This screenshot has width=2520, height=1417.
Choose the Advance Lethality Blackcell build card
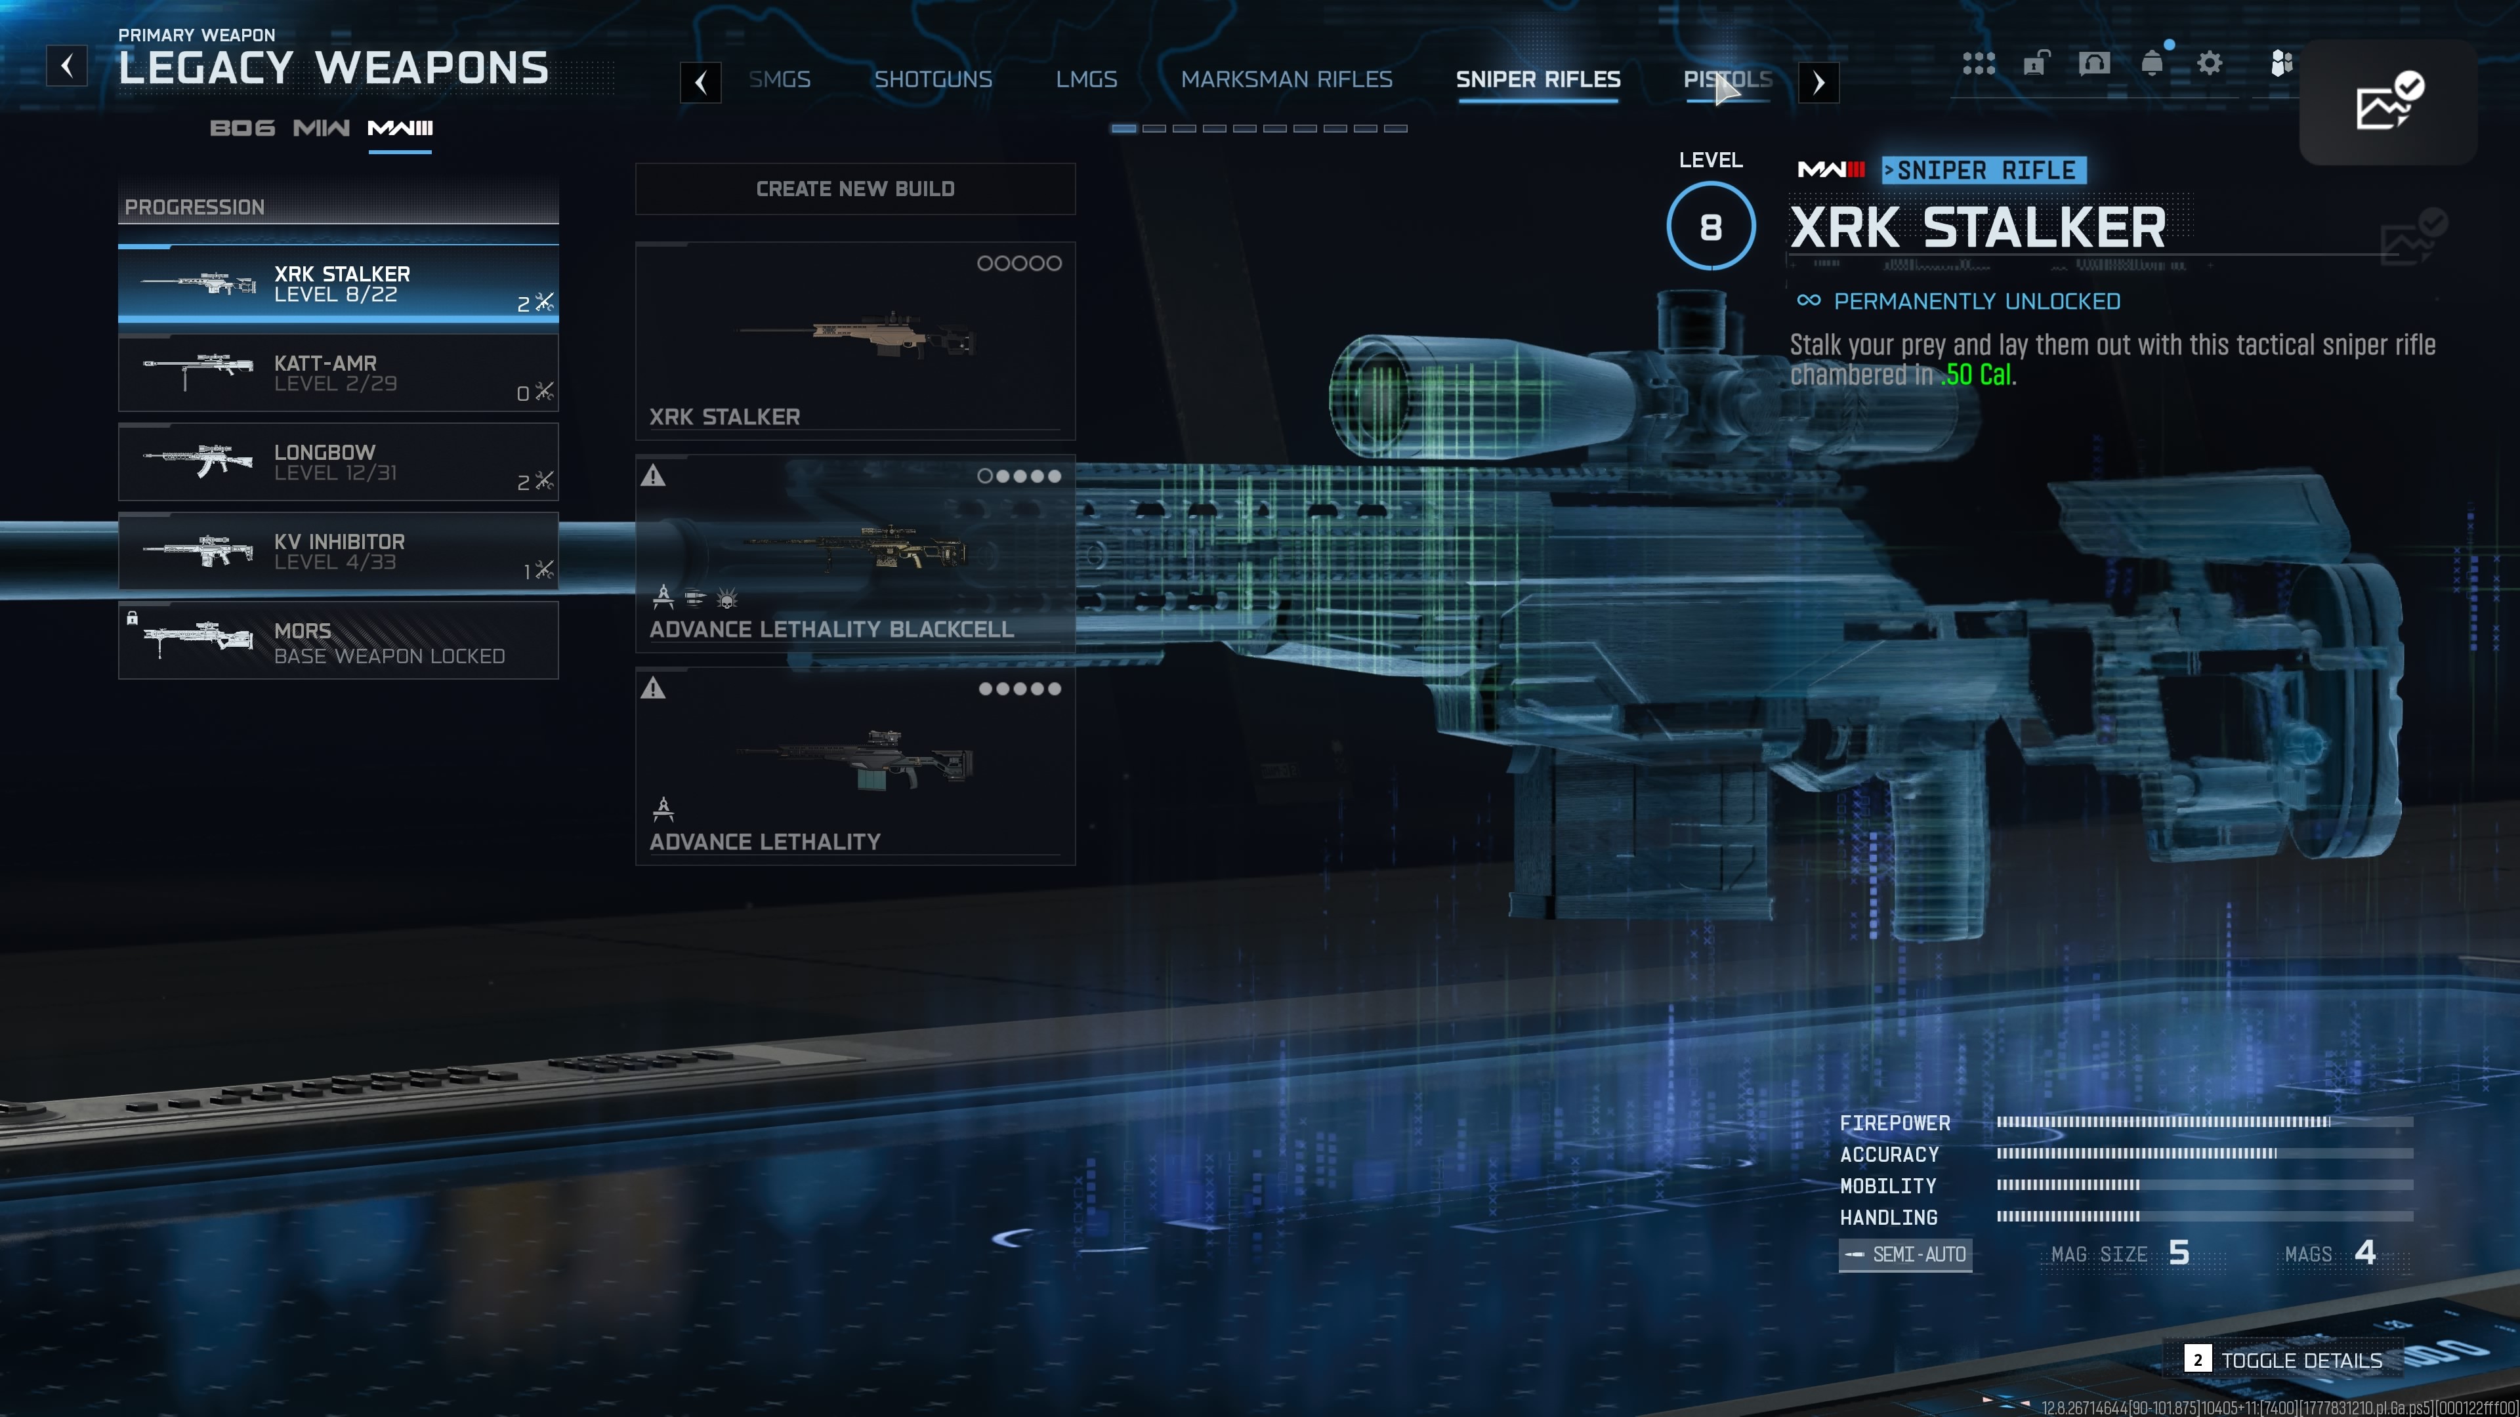pos(855,554)
